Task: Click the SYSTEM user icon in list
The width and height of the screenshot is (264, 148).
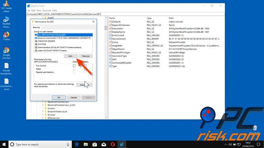Action: coord(36,44)
